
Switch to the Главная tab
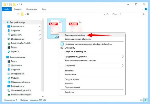[18, 9]
